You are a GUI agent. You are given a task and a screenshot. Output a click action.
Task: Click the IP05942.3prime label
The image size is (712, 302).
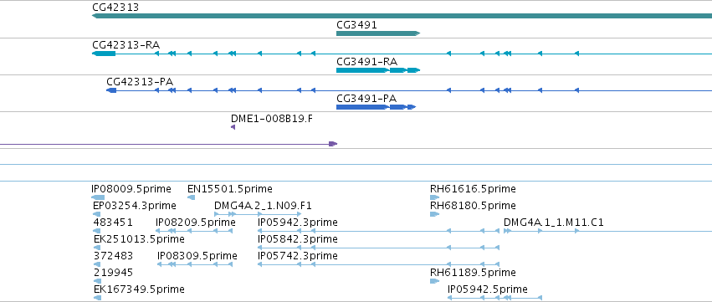pos(297,223)
